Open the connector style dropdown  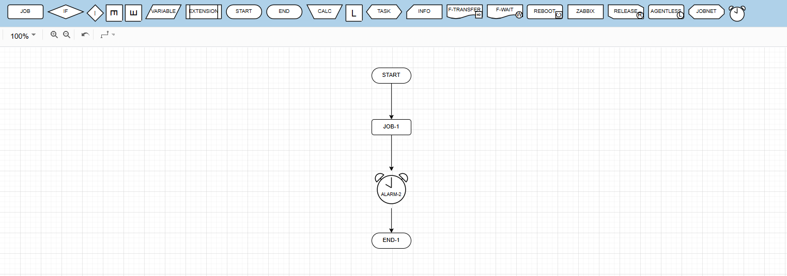pyautogui.click(x=107, y=35)
